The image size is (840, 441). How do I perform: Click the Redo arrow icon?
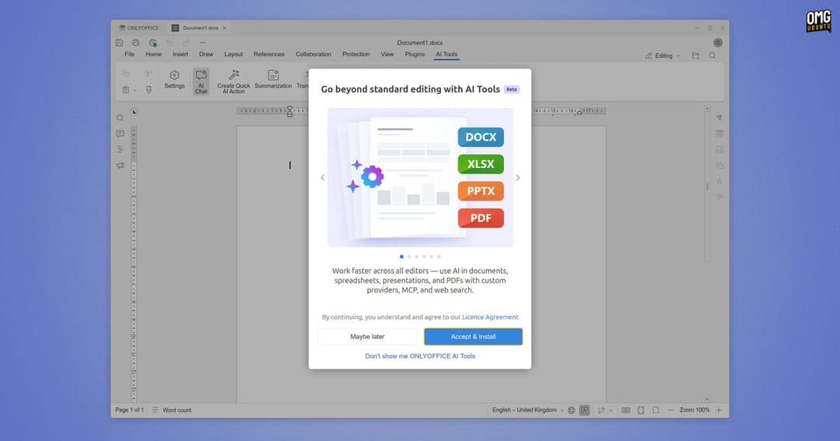(186, 43)
